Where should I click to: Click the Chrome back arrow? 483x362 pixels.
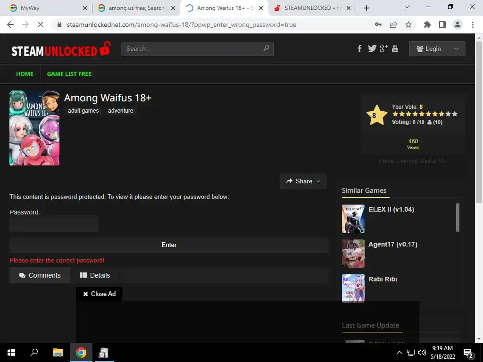pos(10,25)
